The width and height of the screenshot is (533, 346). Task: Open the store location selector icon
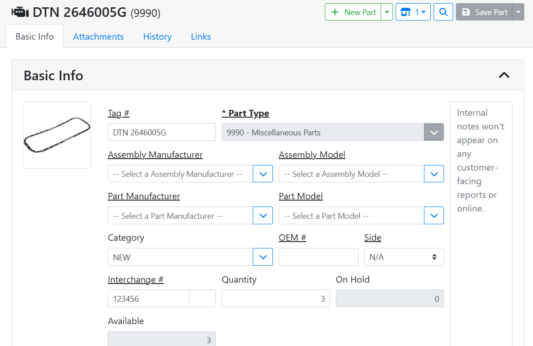[413, 12]
